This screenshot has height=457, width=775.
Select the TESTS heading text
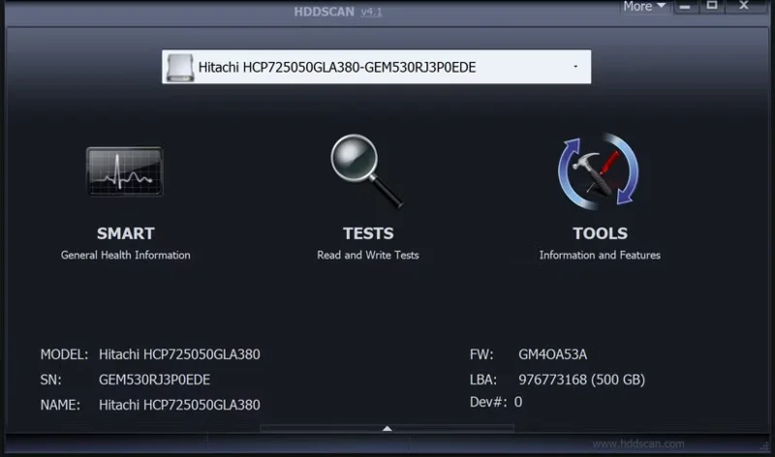368,233
